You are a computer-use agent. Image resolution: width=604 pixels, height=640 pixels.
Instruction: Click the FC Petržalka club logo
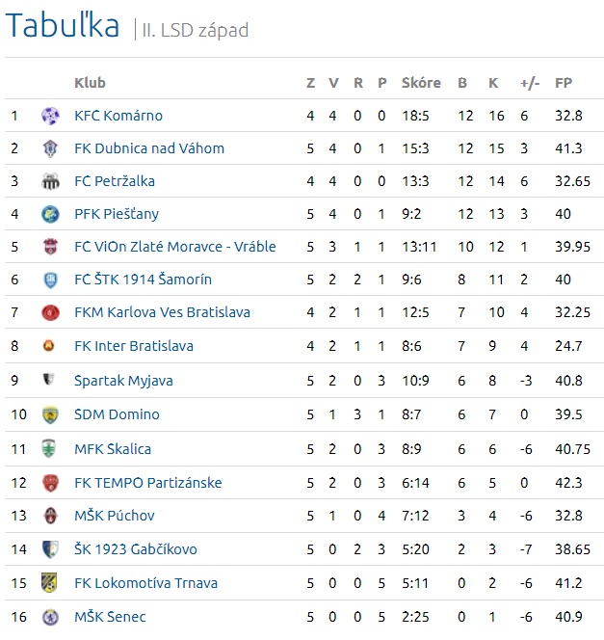click(x=50, y=181)
